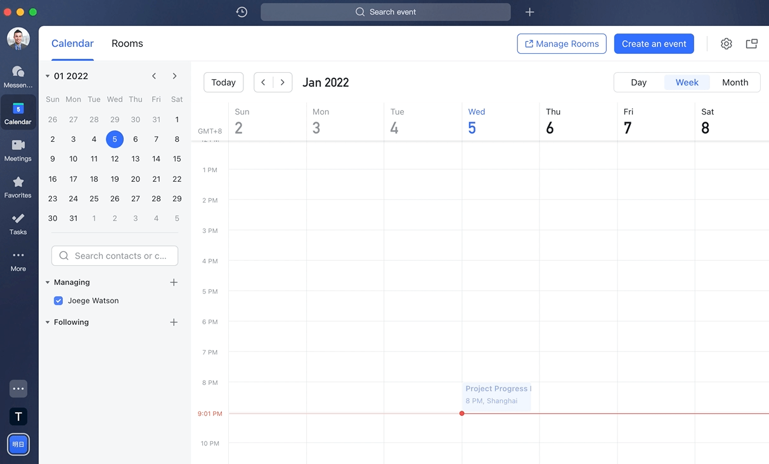Click the Search event field
Image resolution: width=769 pixels, height=464 pixels.
[x=385, y=12]
